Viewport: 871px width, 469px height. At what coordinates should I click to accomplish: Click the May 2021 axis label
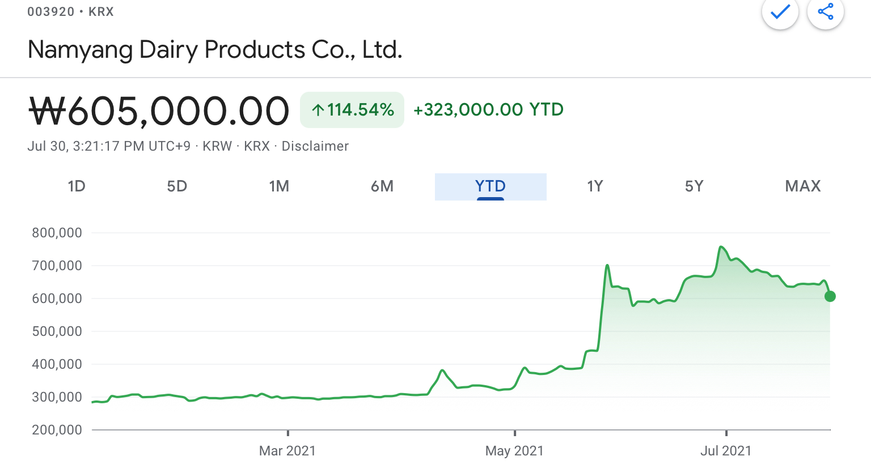514,451
